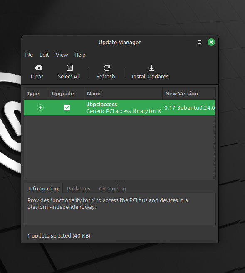Click the version 0.17-3ubuntu0.24.0 cell
Screen dimensions: 245x273
pyautogui.click(x=190, y=108)
